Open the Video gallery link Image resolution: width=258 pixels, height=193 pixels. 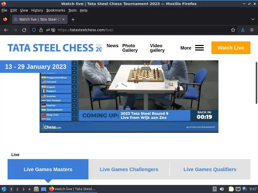(x=157, y=48)
